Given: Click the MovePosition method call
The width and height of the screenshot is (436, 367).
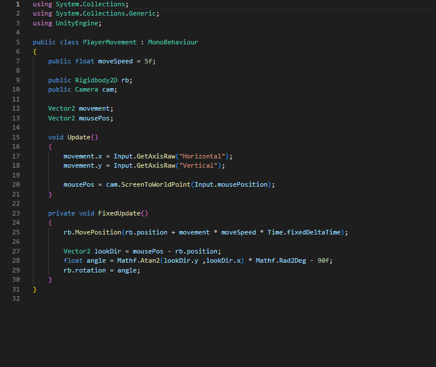Looking at the screenshot, I should pos(98,232).
